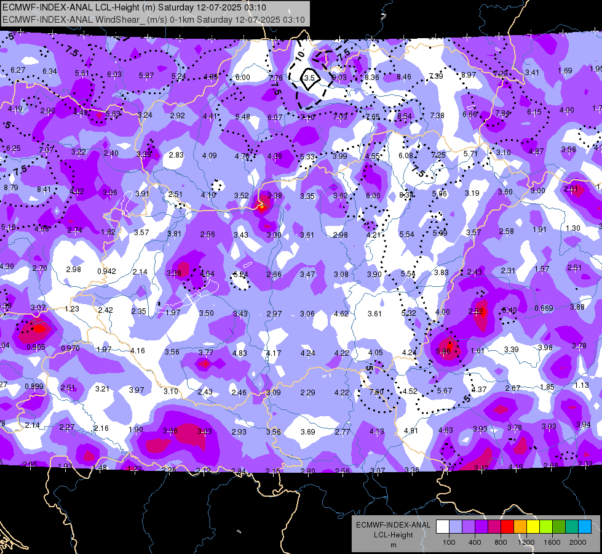Click the WindShear 0-1km title line
This screenshot has width=602, height=554.
pos(154,20)
